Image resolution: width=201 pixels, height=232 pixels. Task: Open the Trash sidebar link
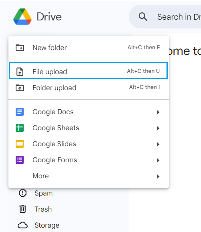(x=43, y=209)
